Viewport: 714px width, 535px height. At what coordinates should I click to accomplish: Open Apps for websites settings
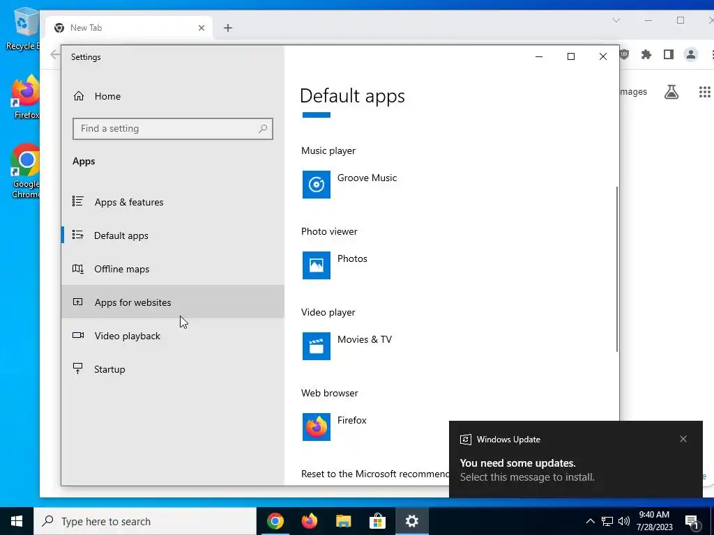173,302
